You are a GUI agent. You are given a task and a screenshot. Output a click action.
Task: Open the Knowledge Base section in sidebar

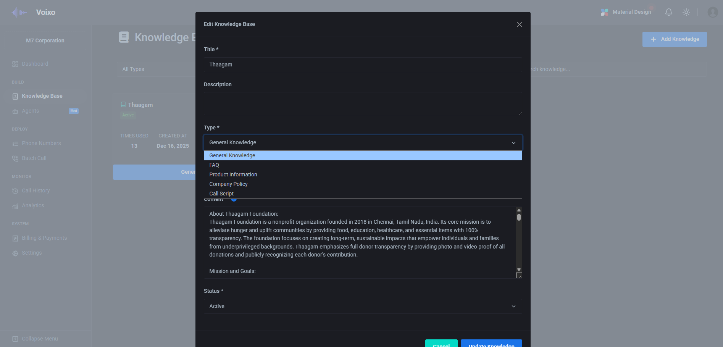(x=41, y=96)
